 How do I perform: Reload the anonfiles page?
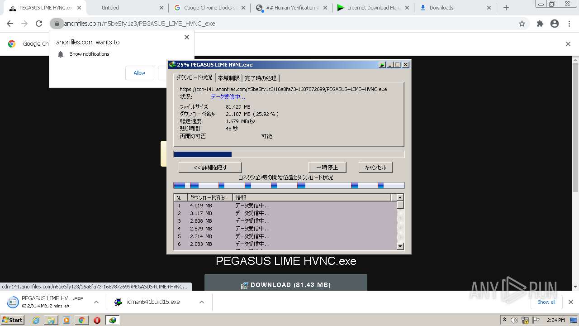pos(39,24)
